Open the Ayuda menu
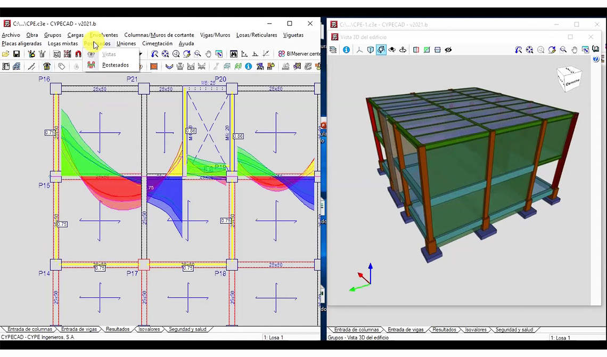 (186, 43)
